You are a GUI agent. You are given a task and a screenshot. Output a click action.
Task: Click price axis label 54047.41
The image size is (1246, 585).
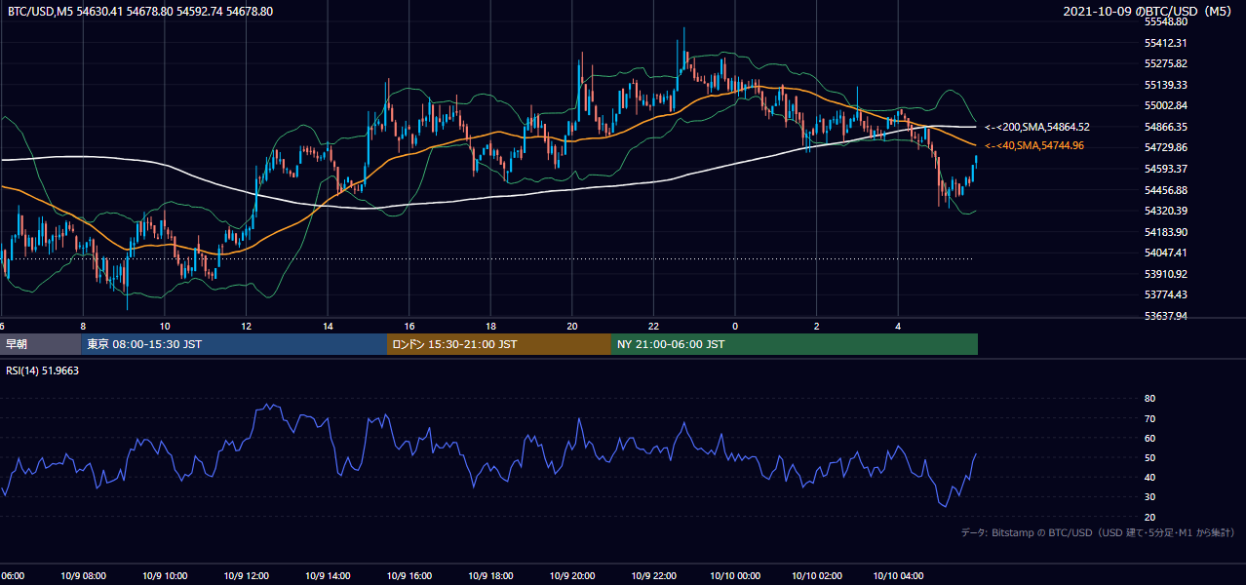coord(1166,253)
